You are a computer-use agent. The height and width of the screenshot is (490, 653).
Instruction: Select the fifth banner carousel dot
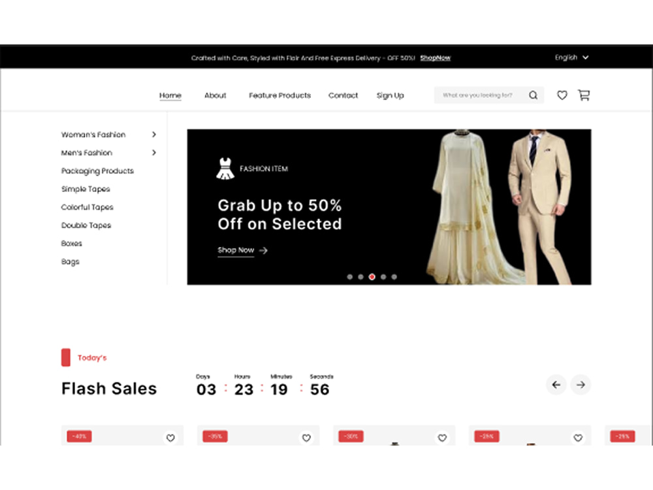click(394, 276)
